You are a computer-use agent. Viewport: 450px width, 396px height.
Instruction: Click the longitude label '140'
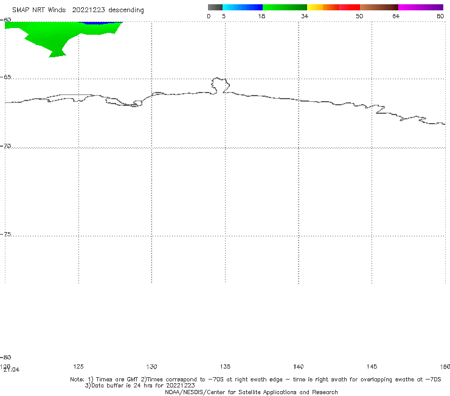tap(299, 366)
